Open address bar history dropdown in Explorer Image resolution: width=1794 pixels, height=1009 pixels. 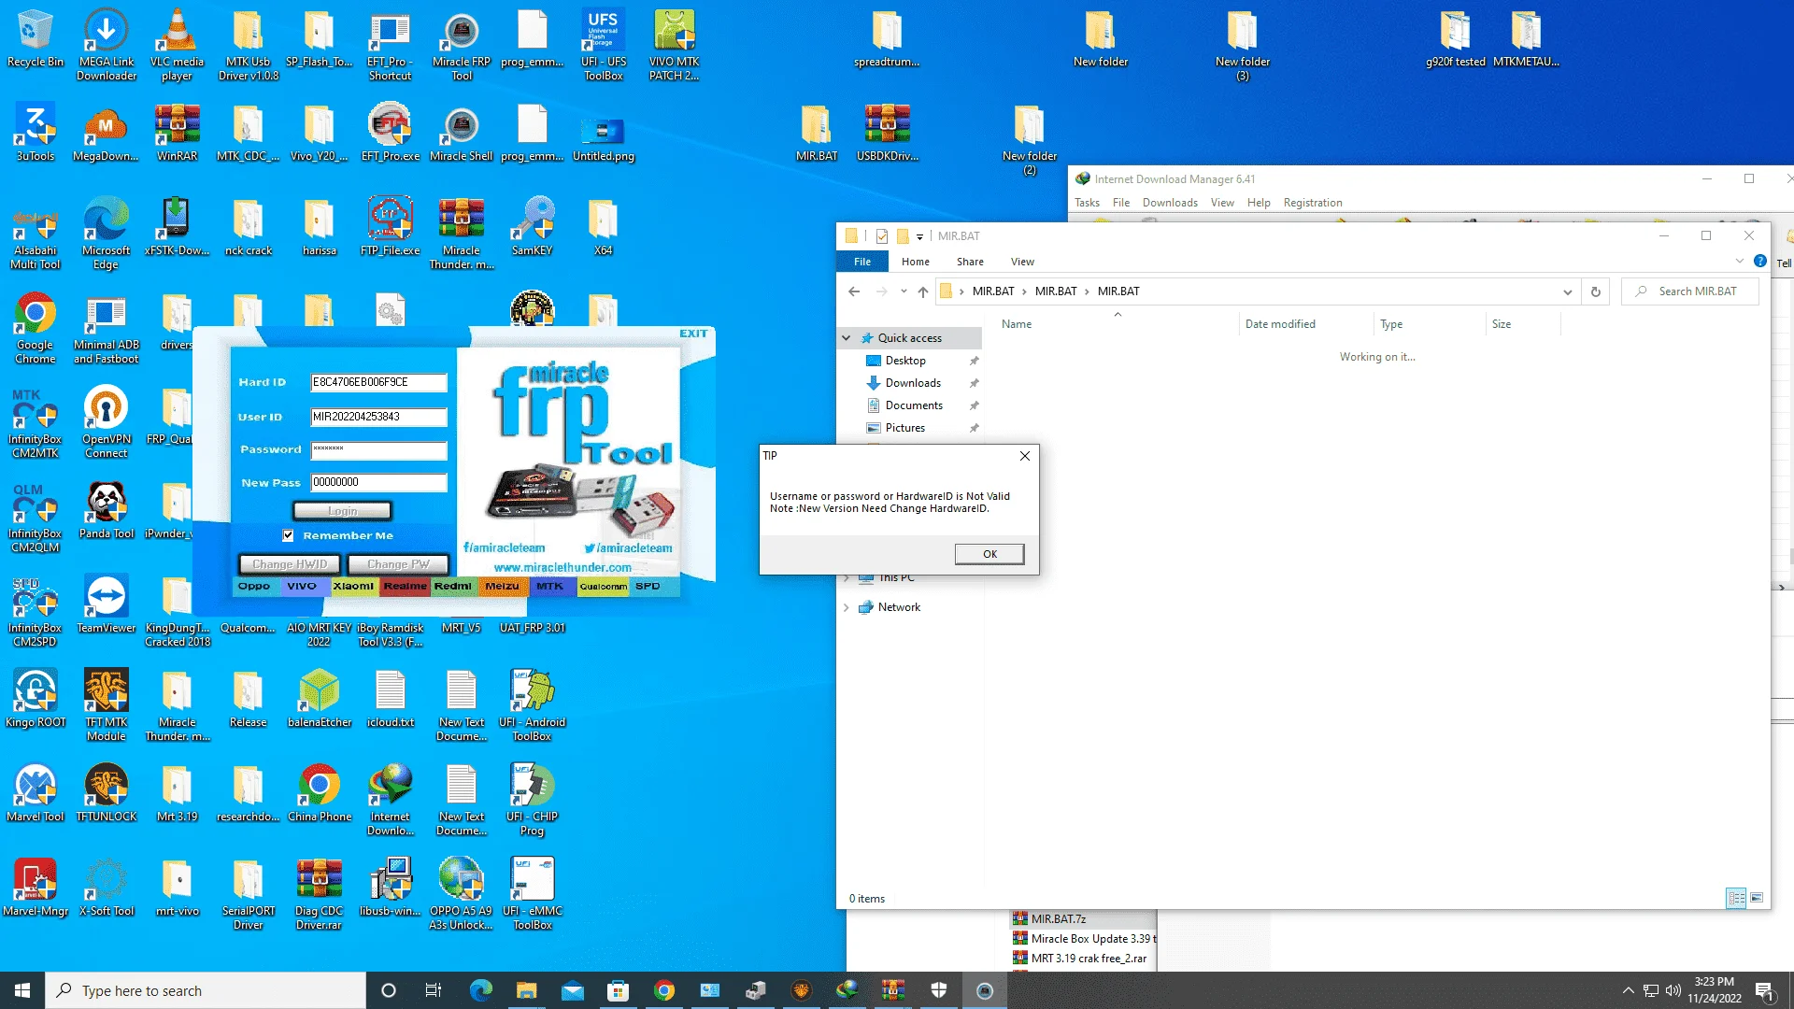point(1567,291)
